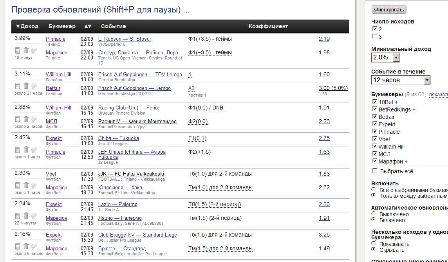This screenshot has width=448, height=262.
Task: Open 'Club Brugge KV — Standard Liege' event link
Action: (x=137, y=235)
